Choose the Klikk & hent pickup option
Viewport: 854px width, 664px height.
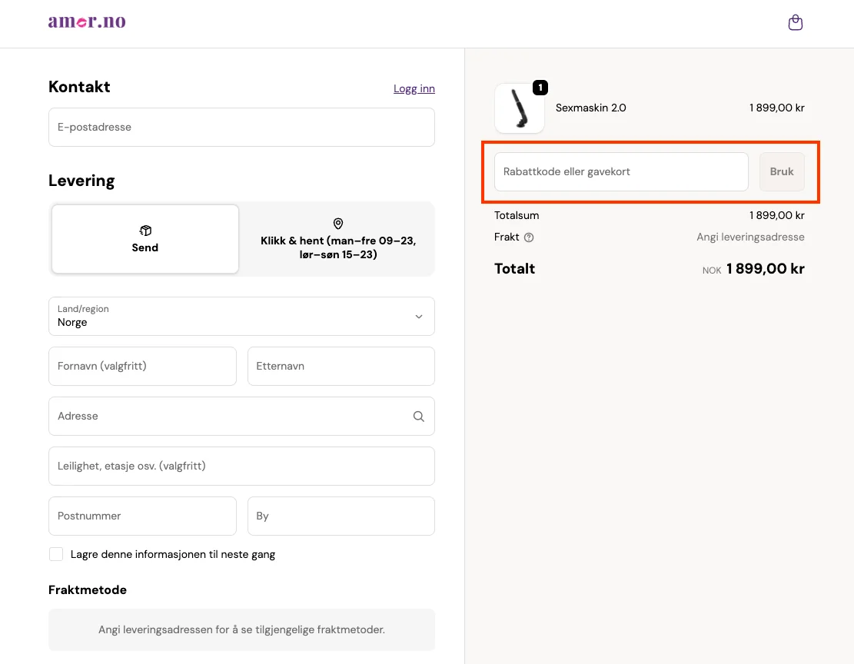[337, 239]
